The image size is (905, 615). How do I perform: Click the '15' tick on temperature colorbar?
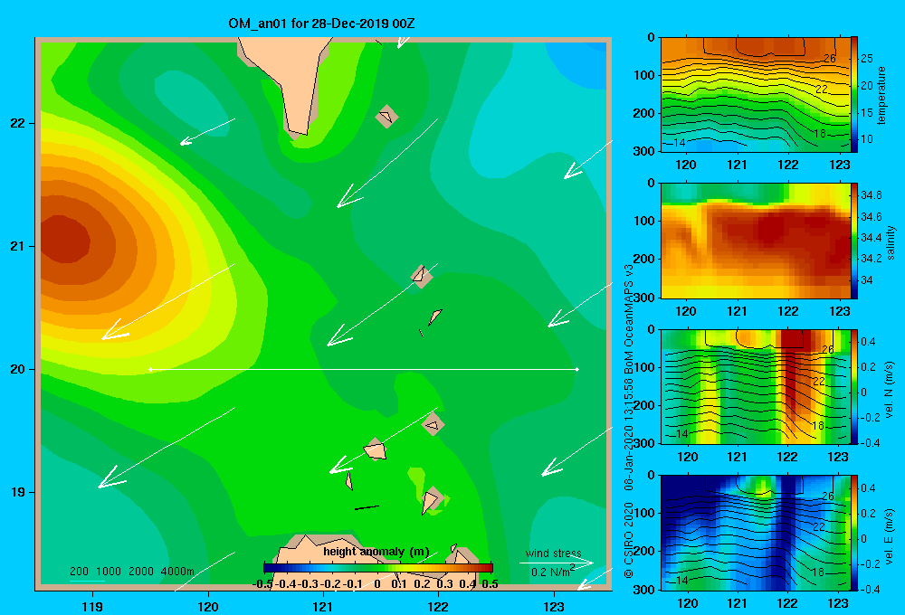click(867, 112)
